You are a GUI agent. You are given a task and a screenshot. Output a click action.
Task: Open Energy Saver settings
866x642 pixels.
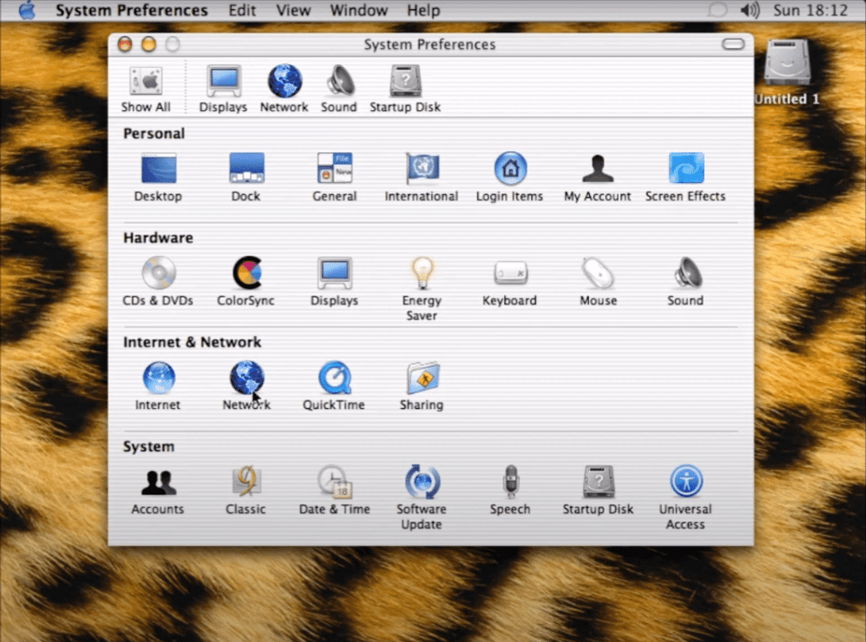[x=421, y=274]
